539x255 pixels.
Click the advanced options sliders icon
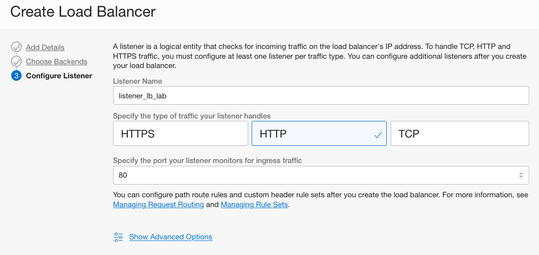pyautogui.click(x=118, y=237)
